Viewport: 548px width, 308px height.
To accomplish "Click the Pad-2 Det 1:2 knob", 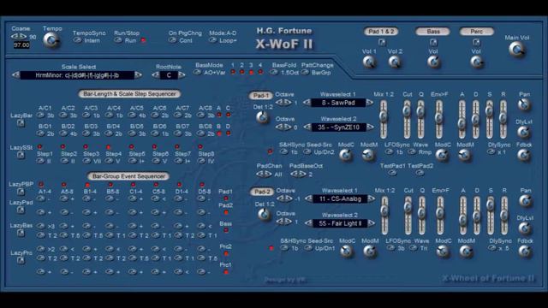I will coord(264,215).
